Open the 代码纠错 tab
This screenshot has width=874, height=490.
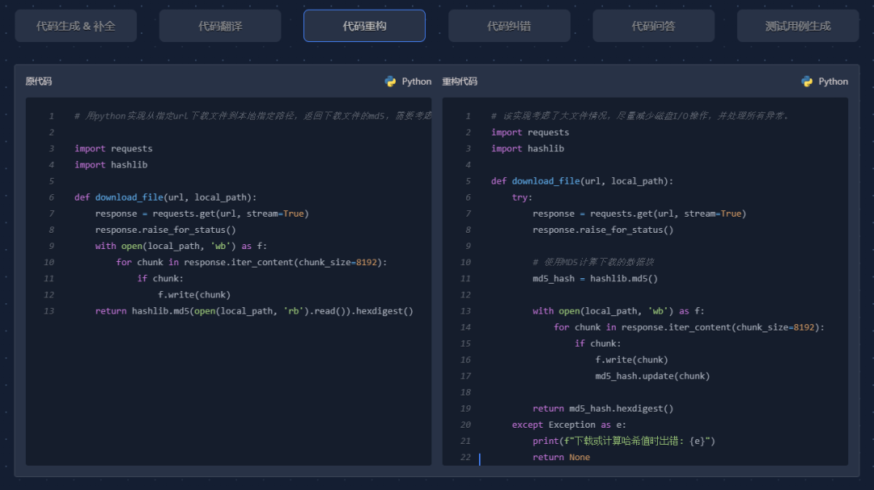point(509,26)
